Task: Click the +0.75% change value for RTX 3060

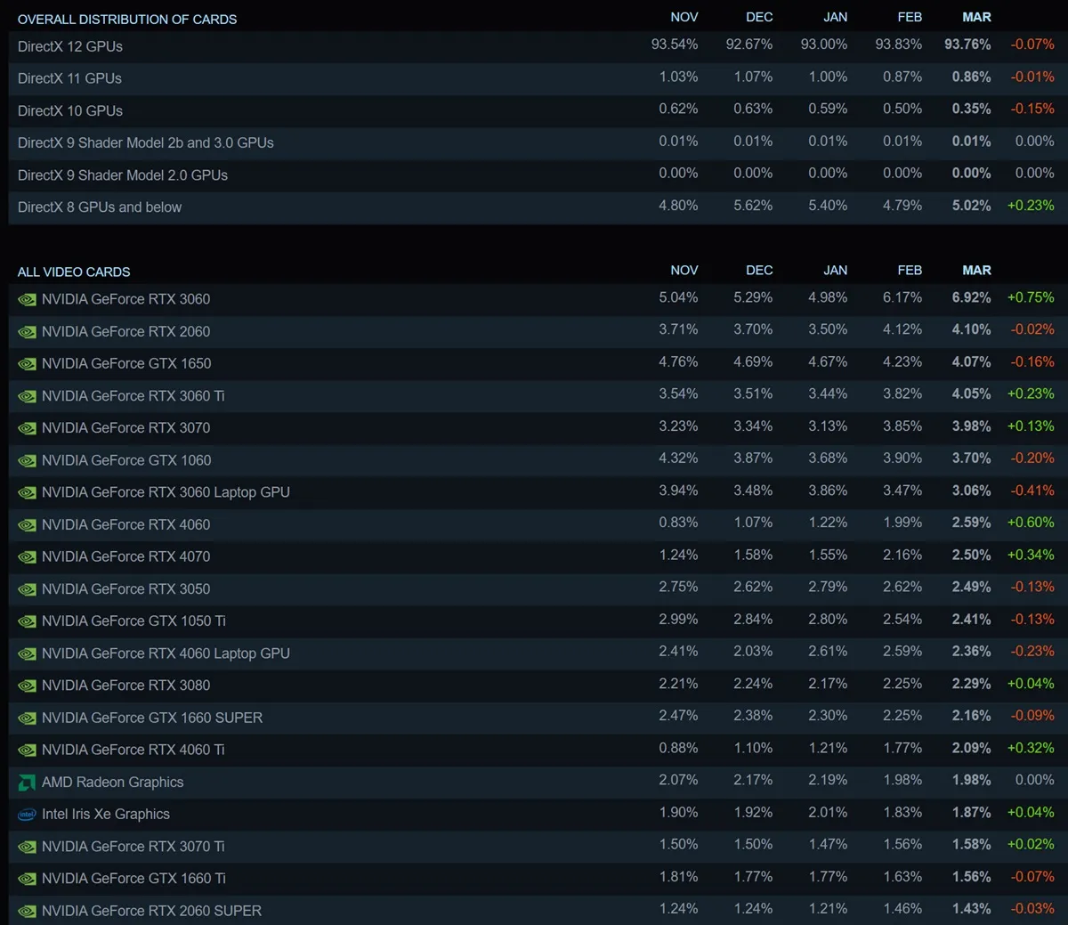Action: (1031, 297)
